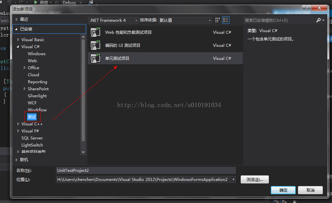Viewport: 332px width, 203px height.
Task: Open the search options dropdown arrow
Action: [x=323, y=20]
